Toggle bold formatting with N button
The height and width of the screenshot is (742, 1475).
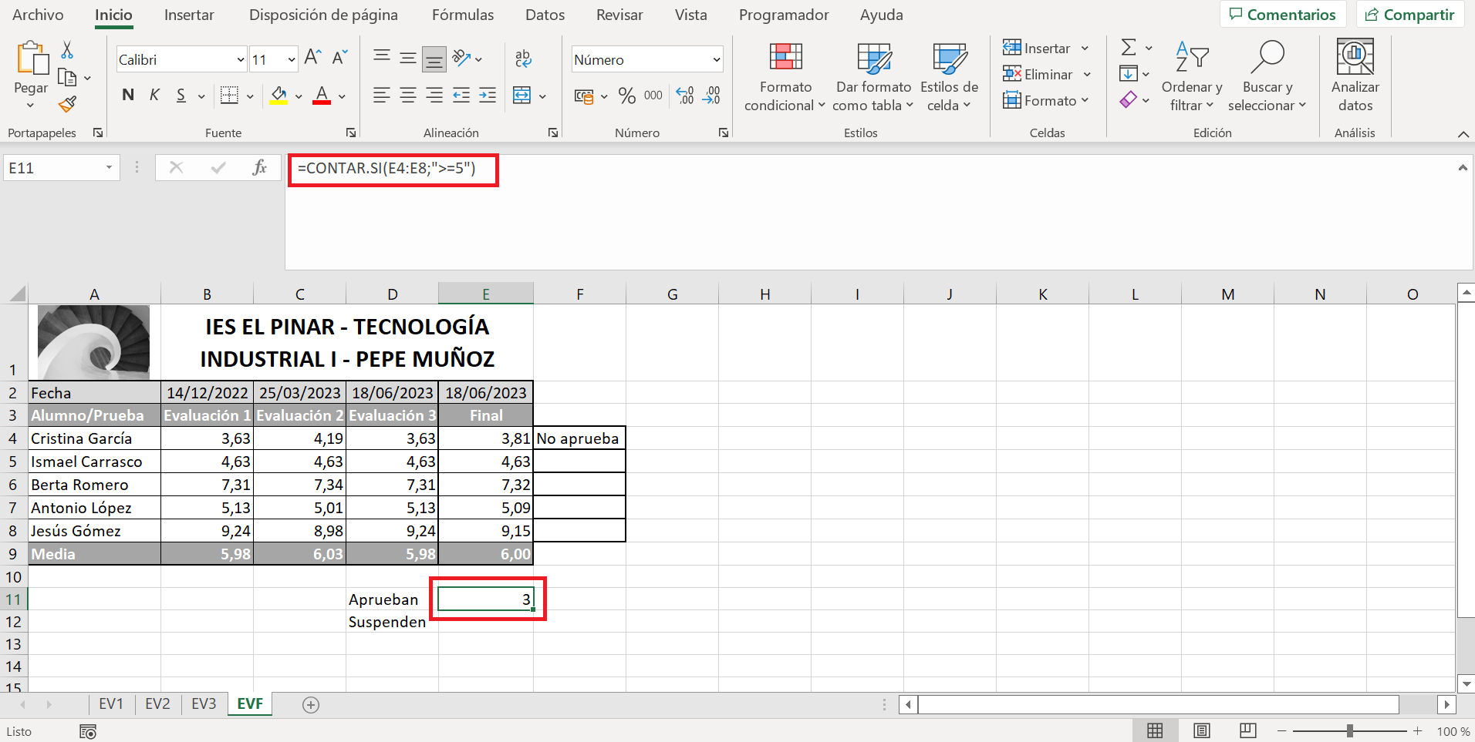128,95
